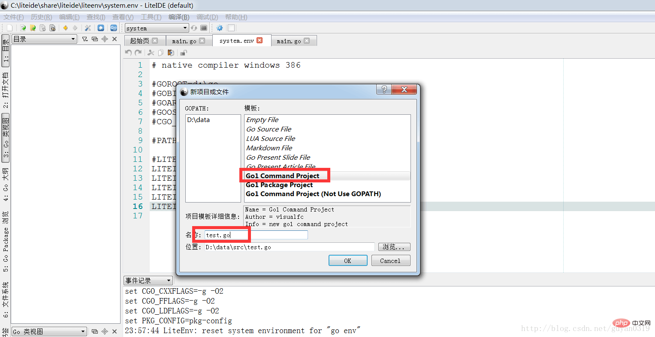
Task: Open the 文件(F) menu
Action: point(14,17)
